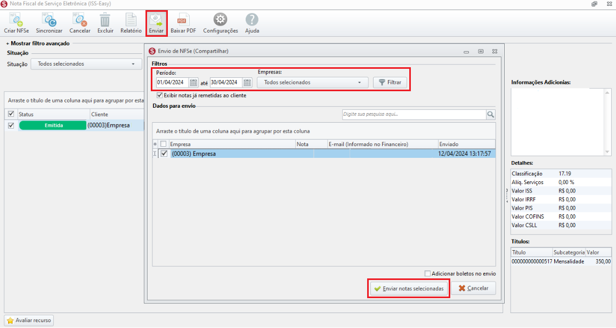
Task: Sort by the Enviado column header
Action: point(467,145)
